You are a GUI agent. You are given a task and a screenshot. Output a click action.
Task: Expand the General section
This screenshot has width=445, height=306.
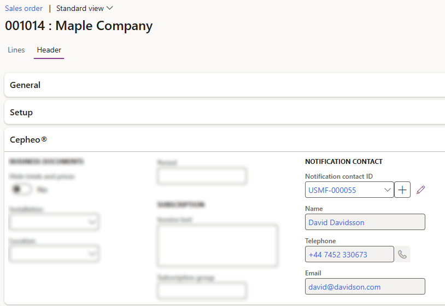pyautogui.click(x=25, y=85)
